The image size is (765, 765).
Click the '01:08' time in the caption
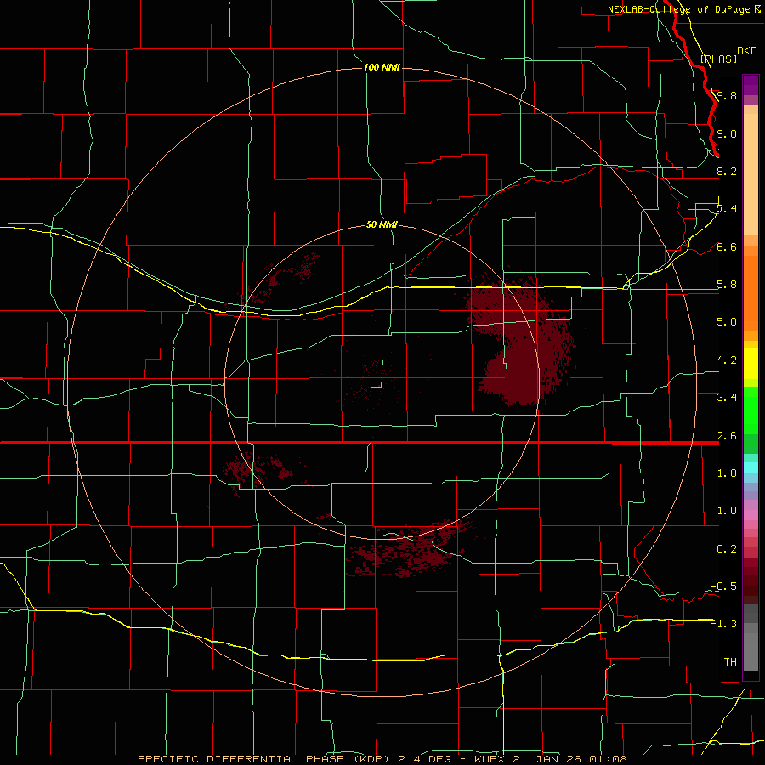608,759
